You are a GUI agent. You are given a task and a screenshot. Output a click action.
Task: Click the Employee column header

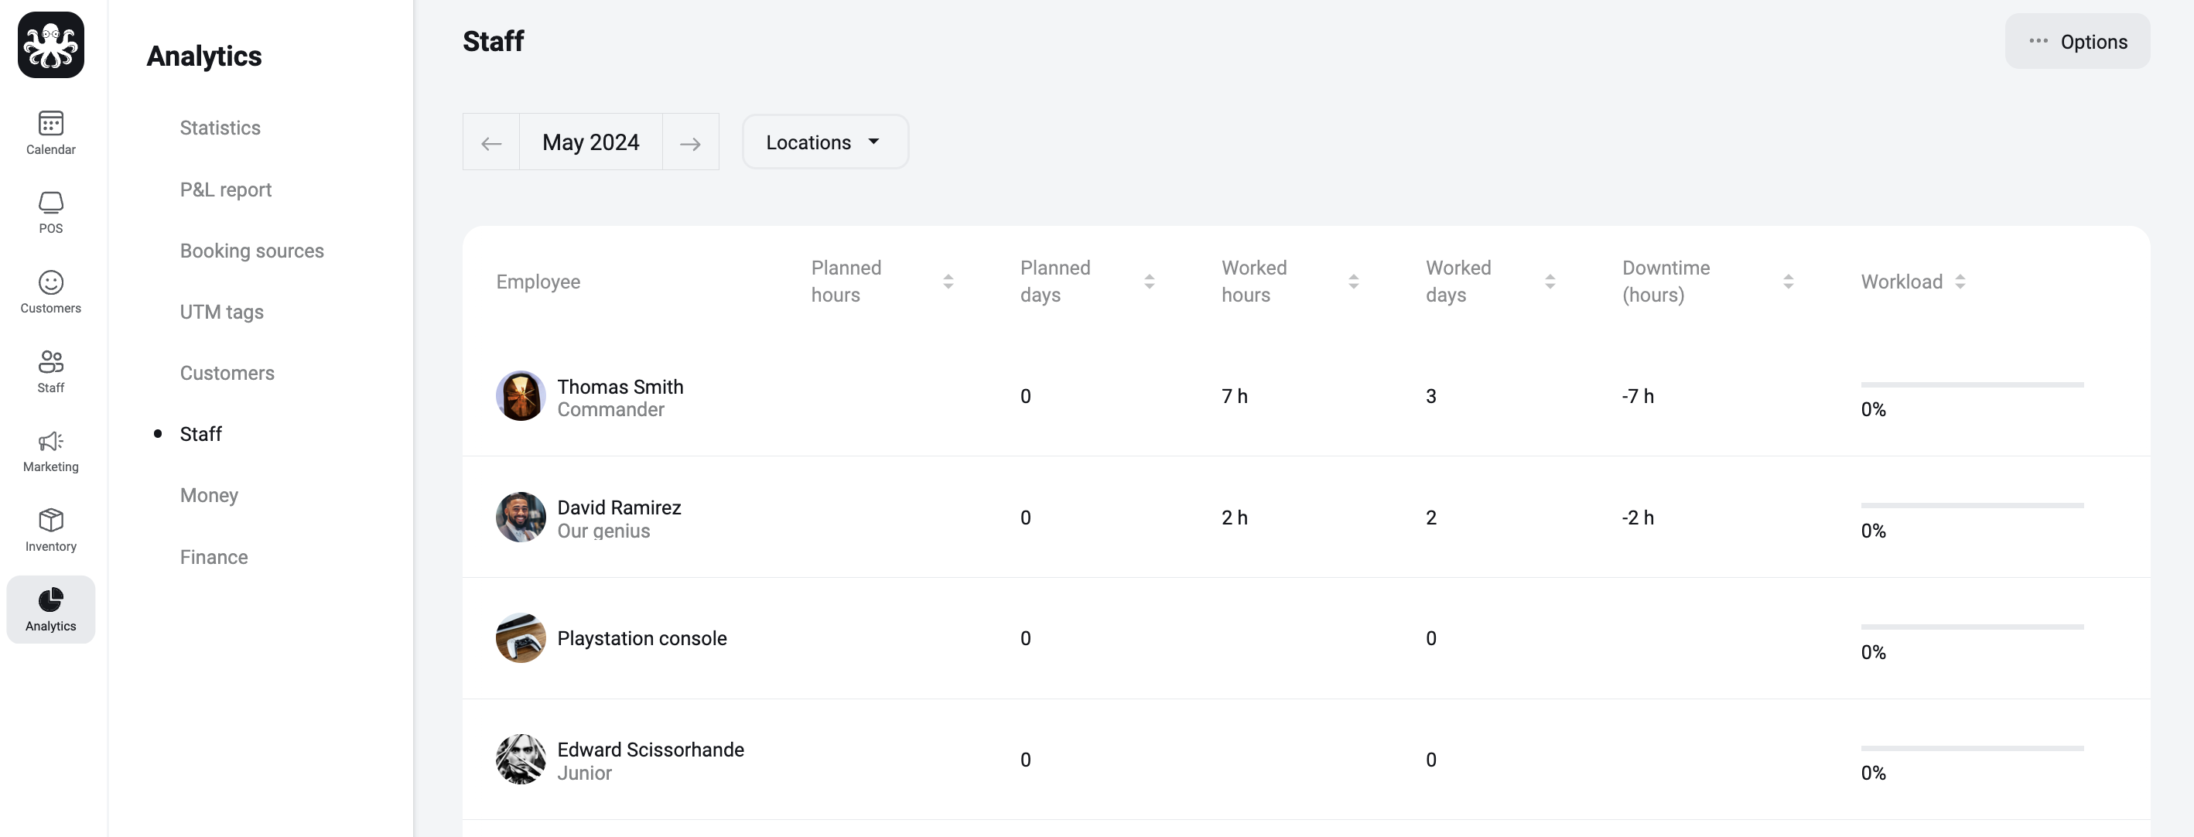point(538,281)
